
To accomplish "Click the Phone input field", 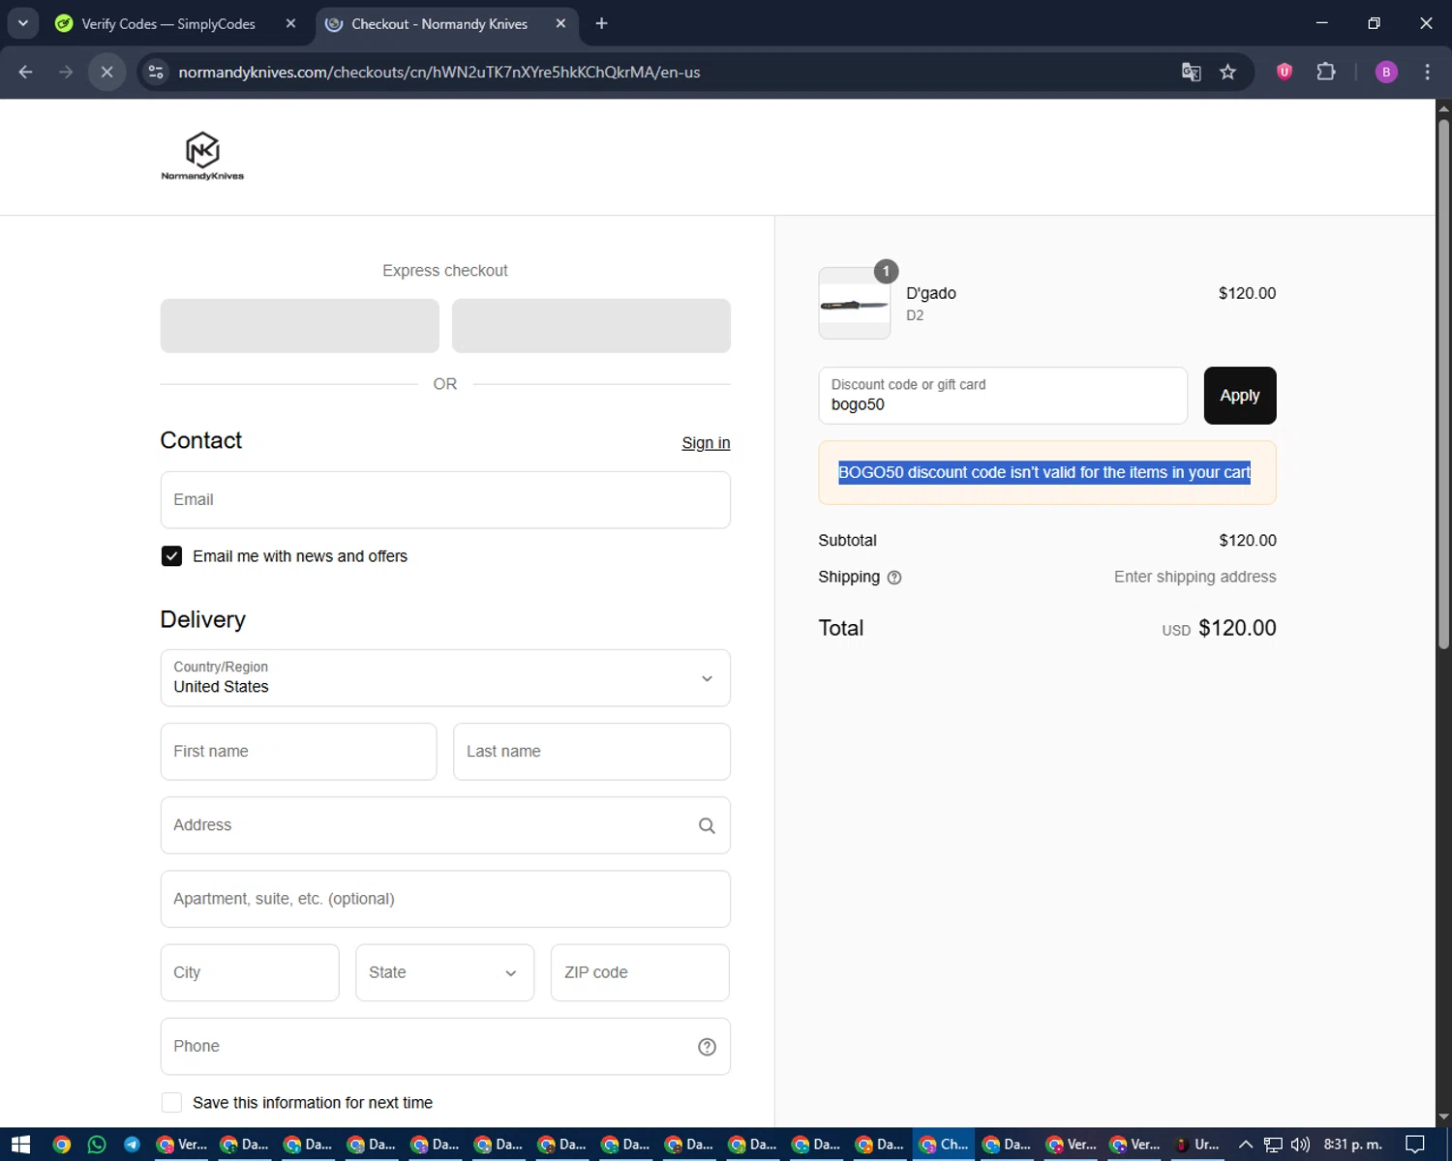I will click(445, 1046).
